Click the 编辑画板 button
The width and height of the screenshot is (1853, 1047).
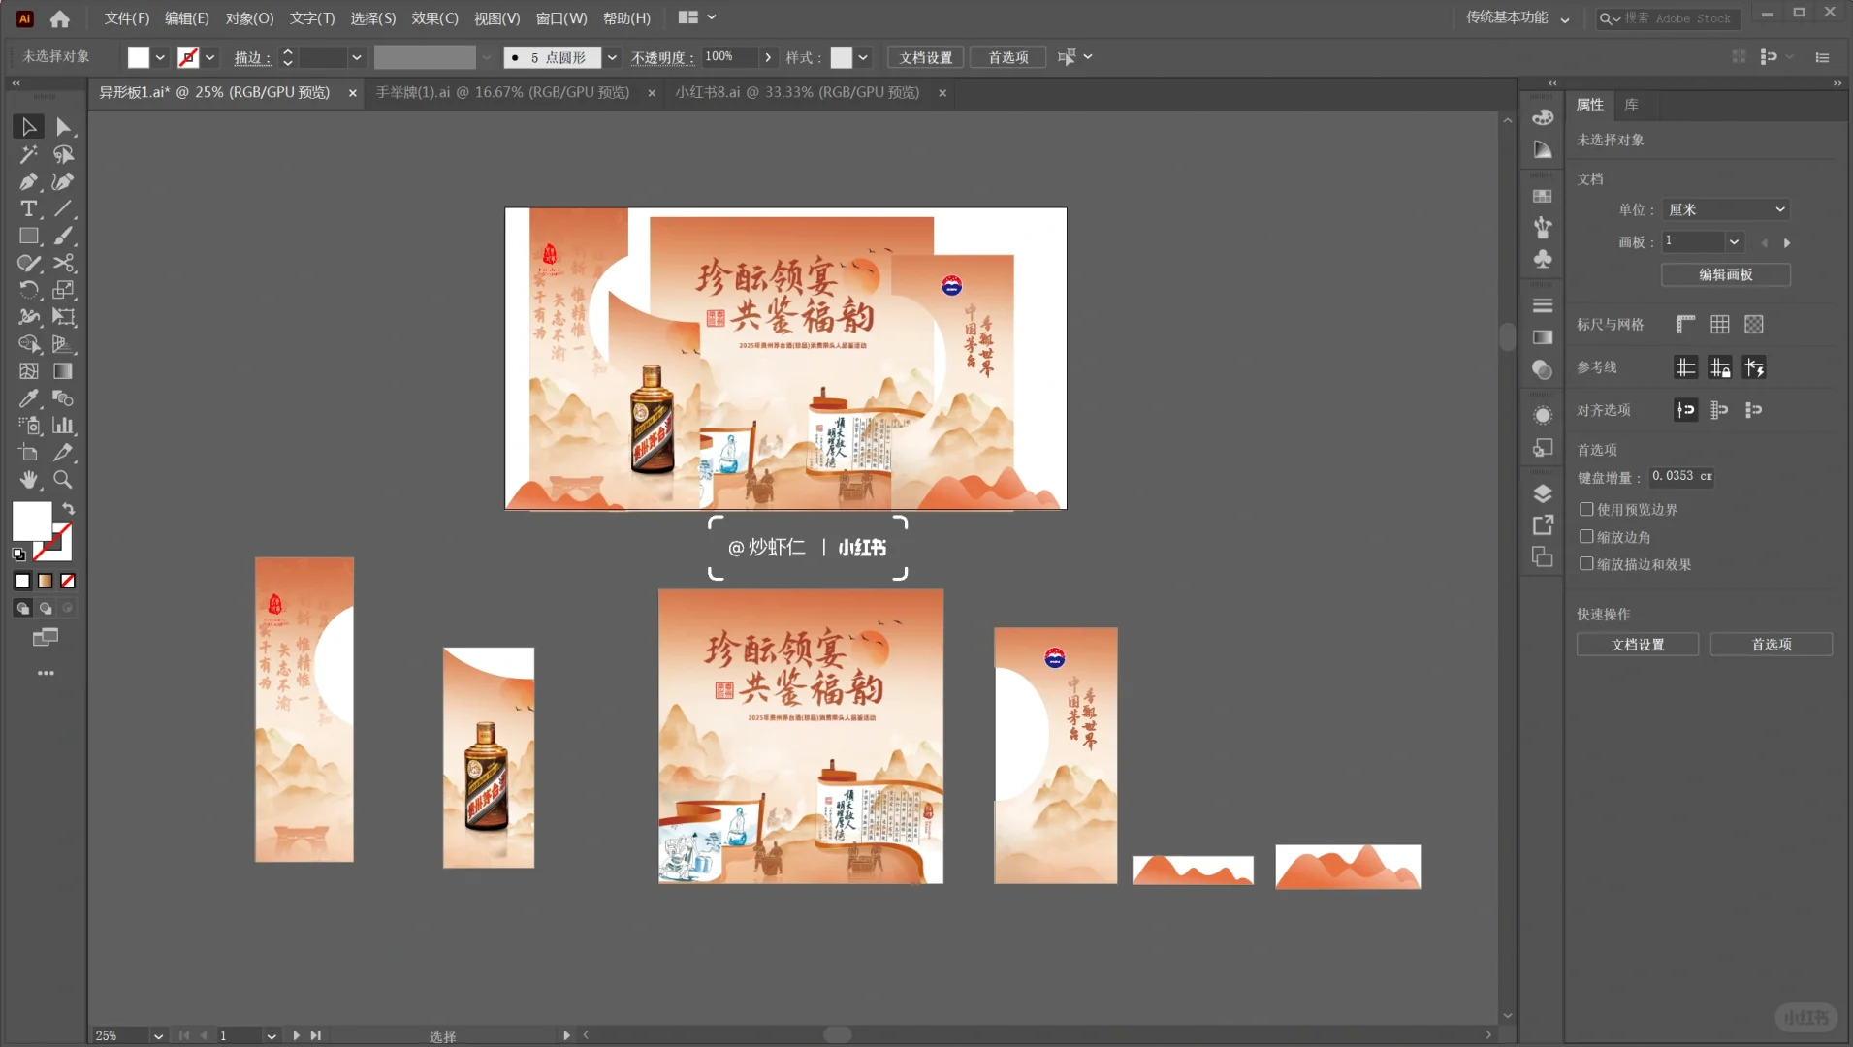(1725, 274)
